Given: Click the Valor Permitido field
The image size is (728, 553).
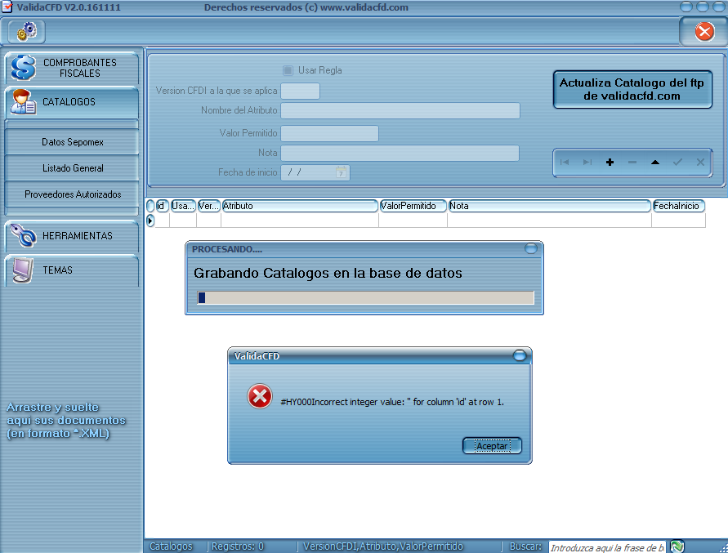Looking at the screenshot, I should (x=329, y=133).
